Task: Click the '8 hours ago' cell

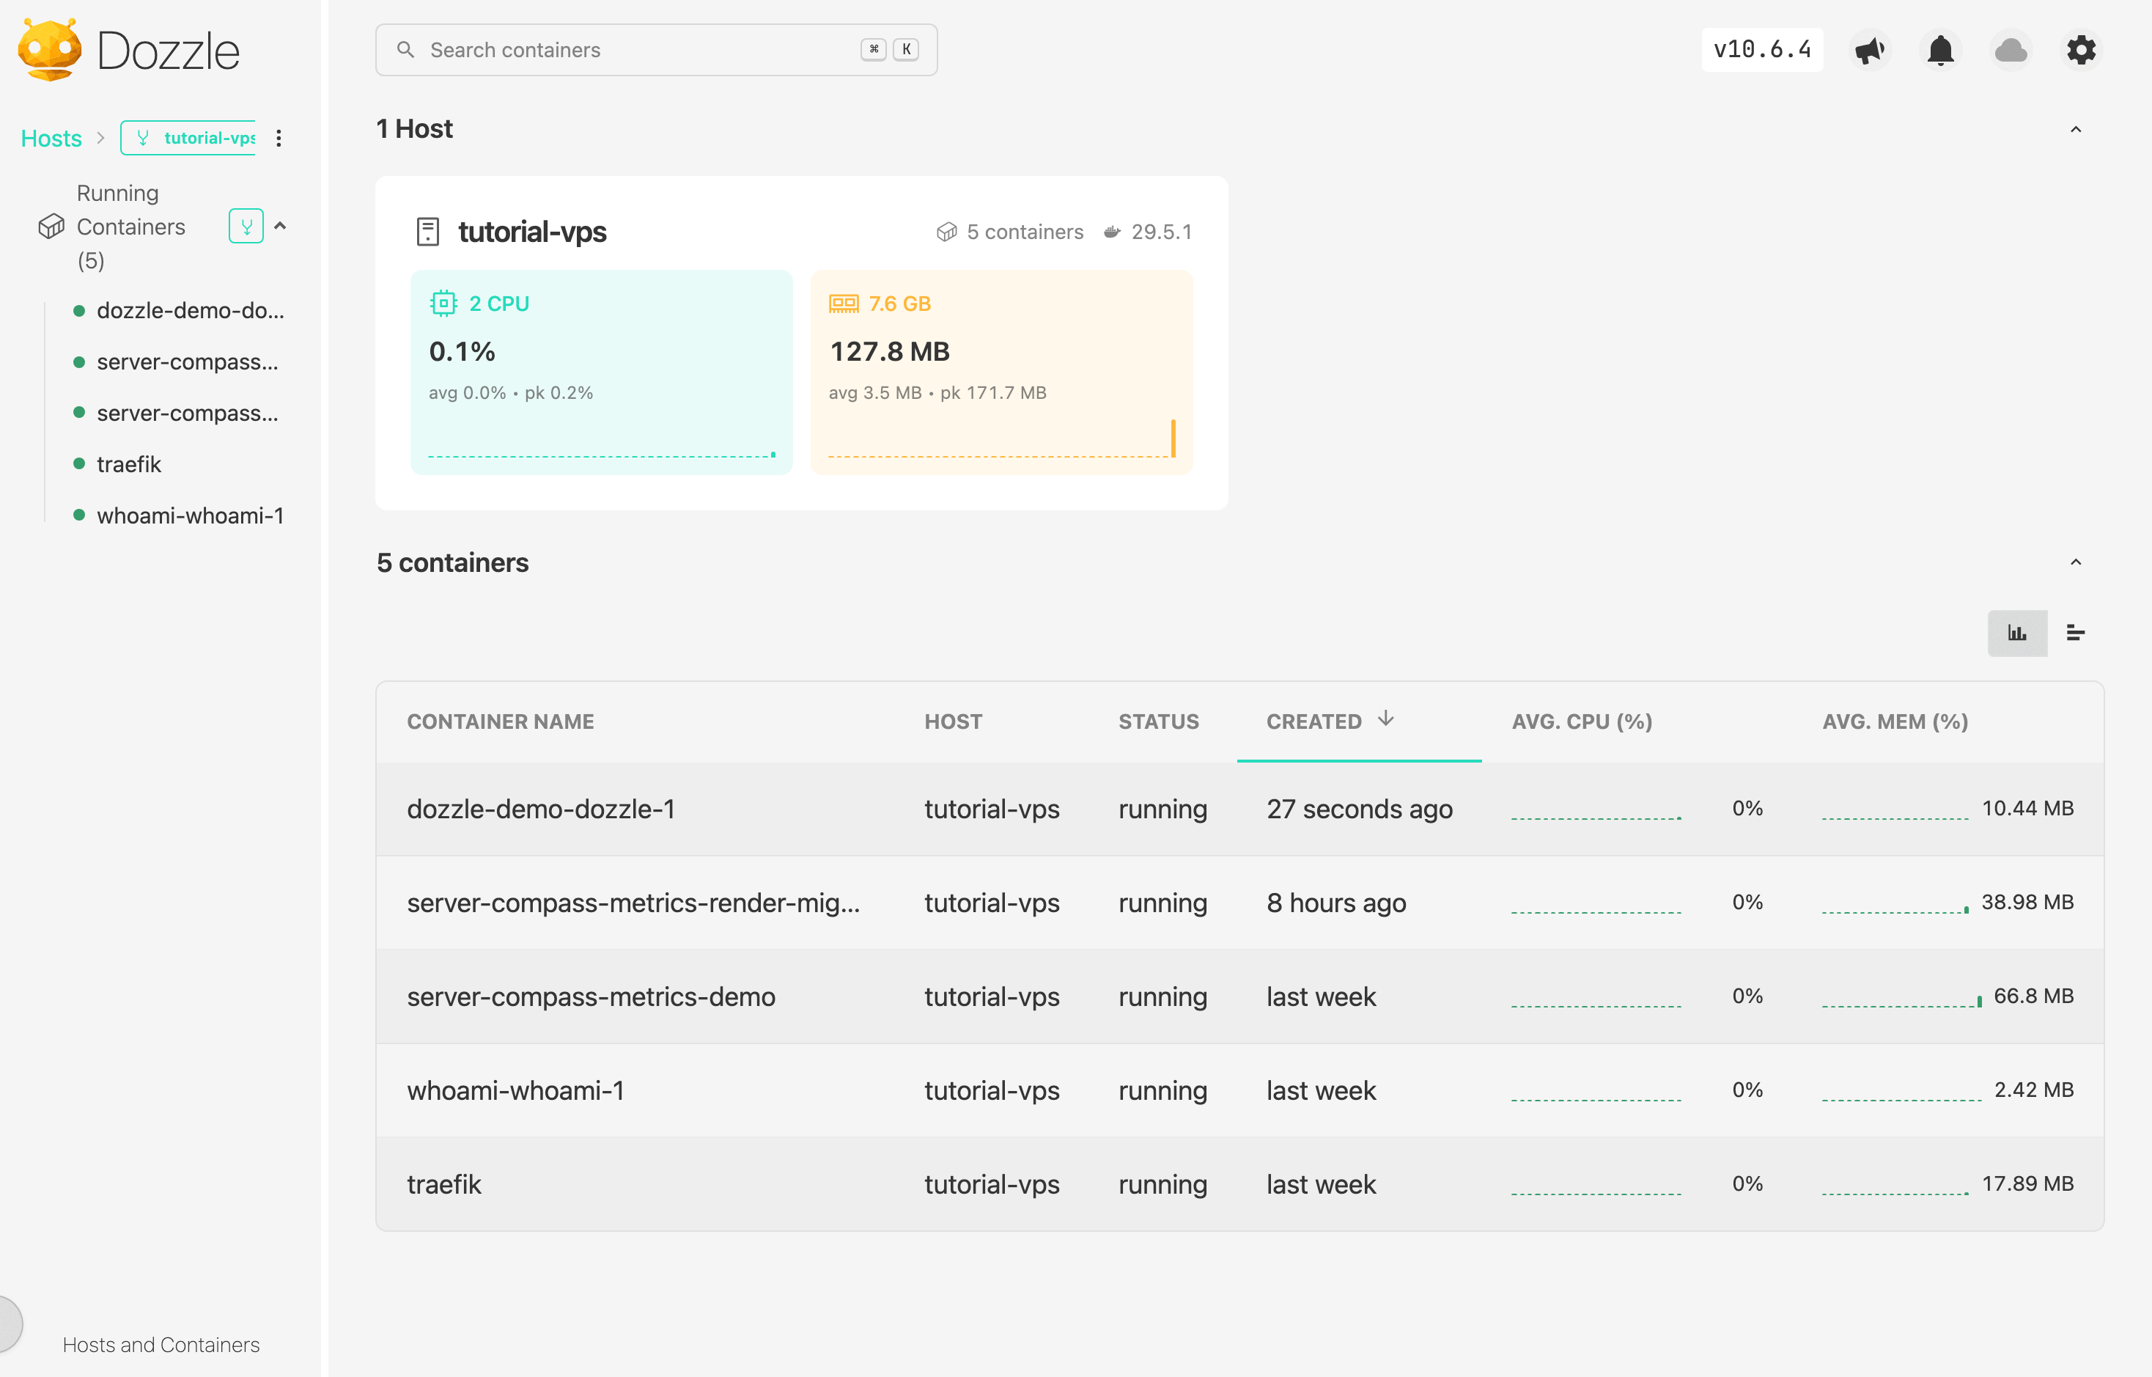Action: pyautogui.click(x=1336, y=902)
